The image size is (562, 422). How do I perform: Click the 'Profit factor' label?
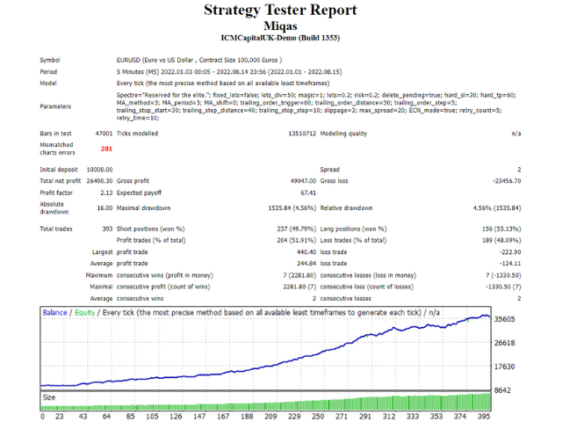click(x=56, y=193)
